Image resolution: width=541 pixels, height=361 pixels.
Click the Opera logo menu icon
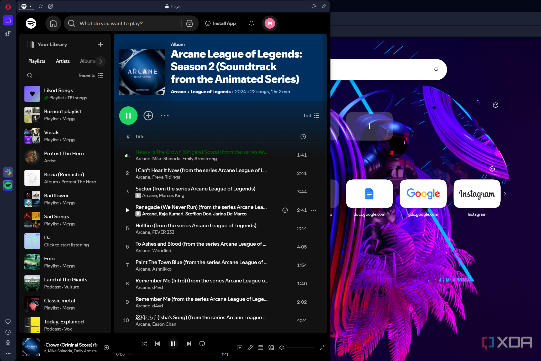pos(8,7)
